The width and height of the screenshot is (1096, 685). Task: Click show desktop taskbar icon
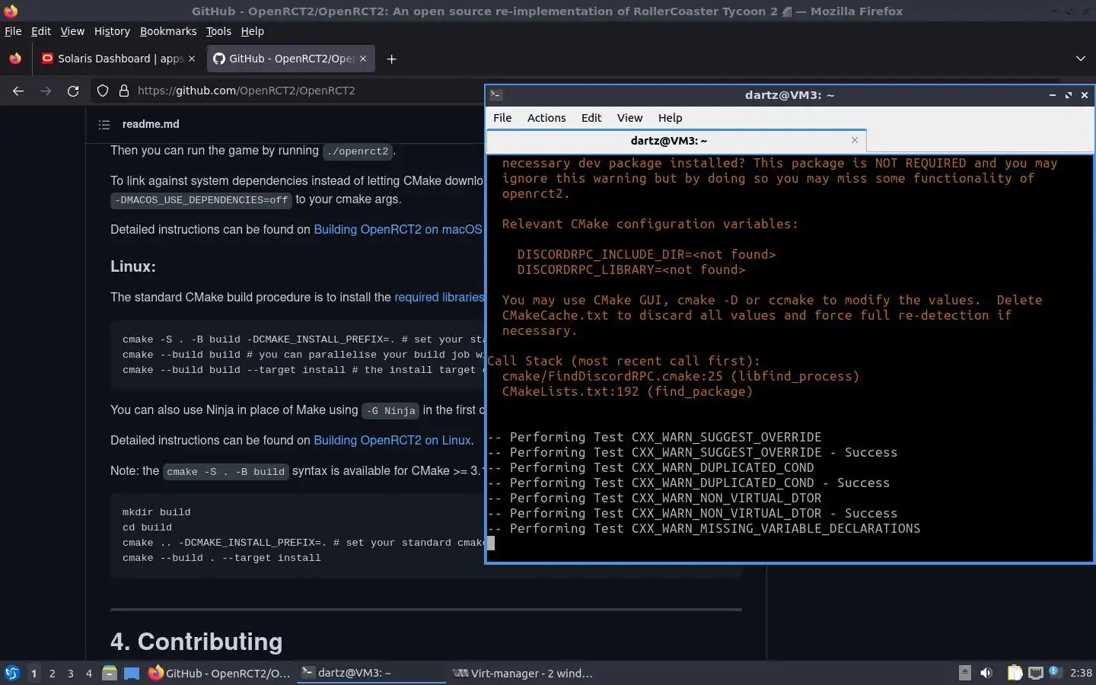(x=132, y=673)
